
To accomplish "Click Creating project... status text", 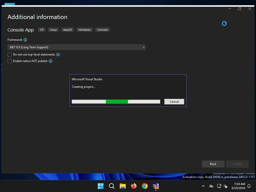I will point(83,87).
